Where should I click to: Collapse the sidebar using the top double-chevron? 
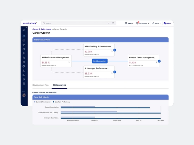[x=26, y=28]
